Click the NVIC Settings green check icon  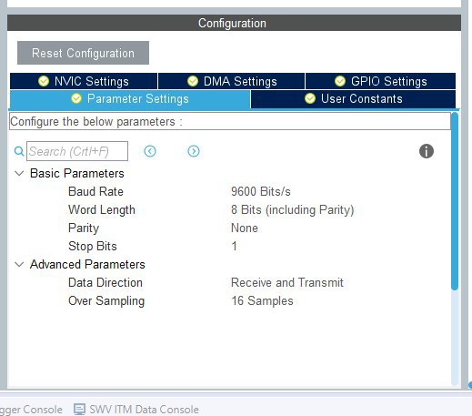44,81
